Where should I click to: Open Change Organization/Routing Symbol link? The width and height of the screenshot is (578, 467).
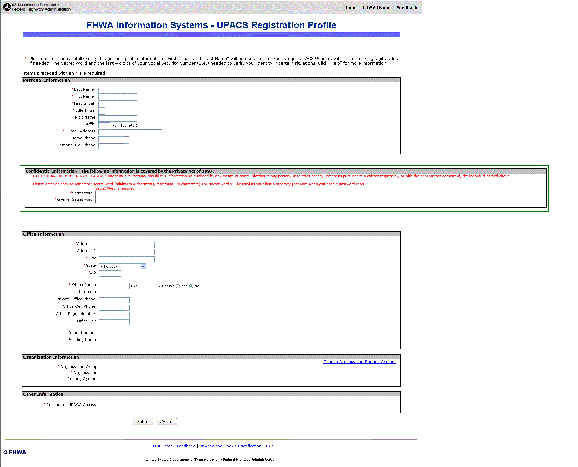[359, 362]
